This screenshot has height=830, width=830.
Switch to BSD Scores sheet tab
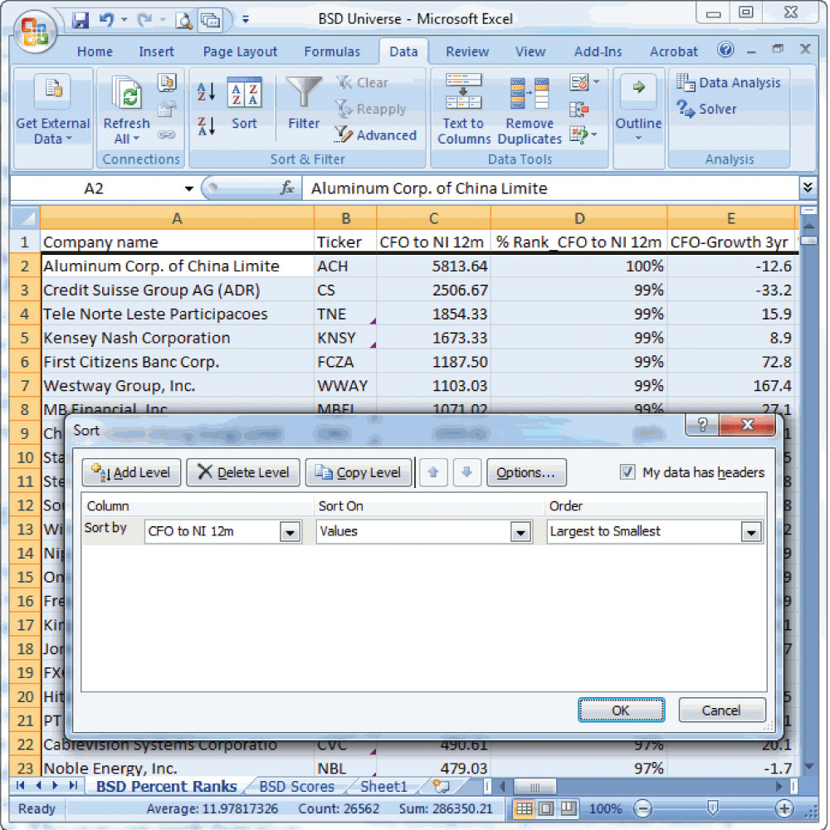point(296,786)
